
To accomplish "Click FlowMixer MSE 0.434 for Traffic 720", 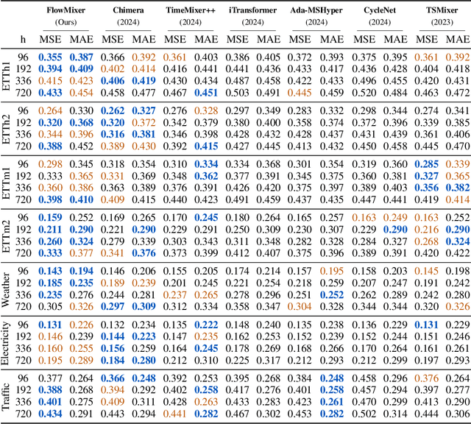I will tap(50, 414).
